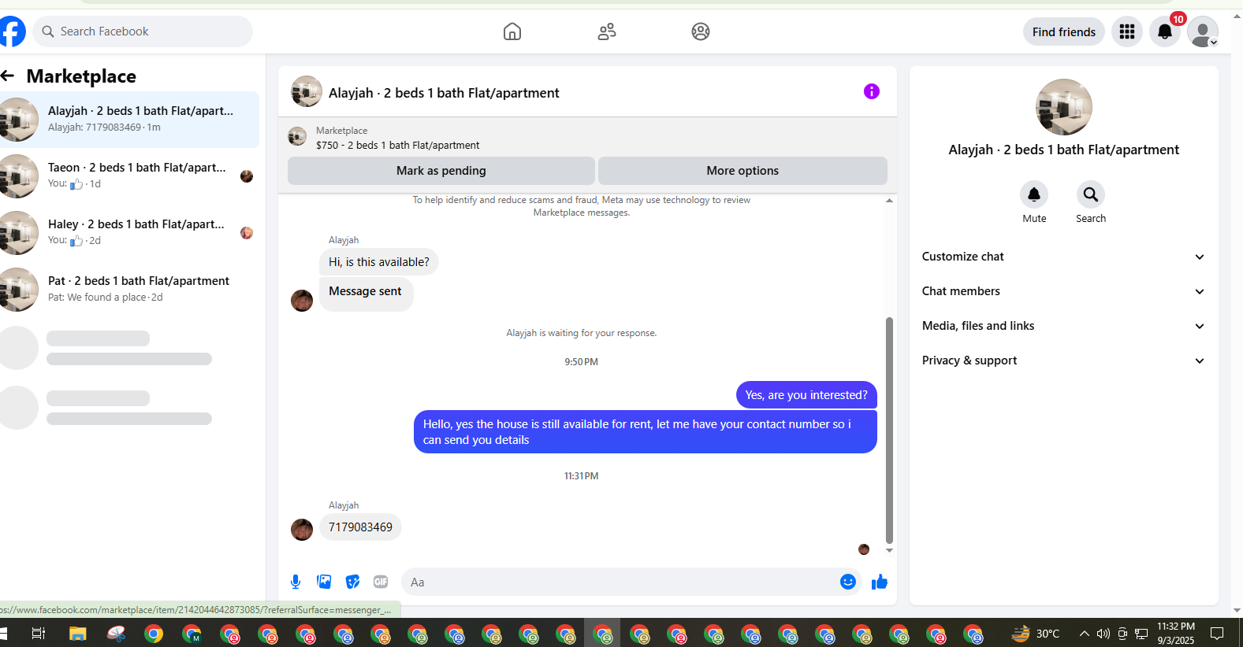Screen dimensions: 1243x647
Task: Click the chat vertical scrollbar thumb
Action: pyautogui.click(x=889, y=431)
